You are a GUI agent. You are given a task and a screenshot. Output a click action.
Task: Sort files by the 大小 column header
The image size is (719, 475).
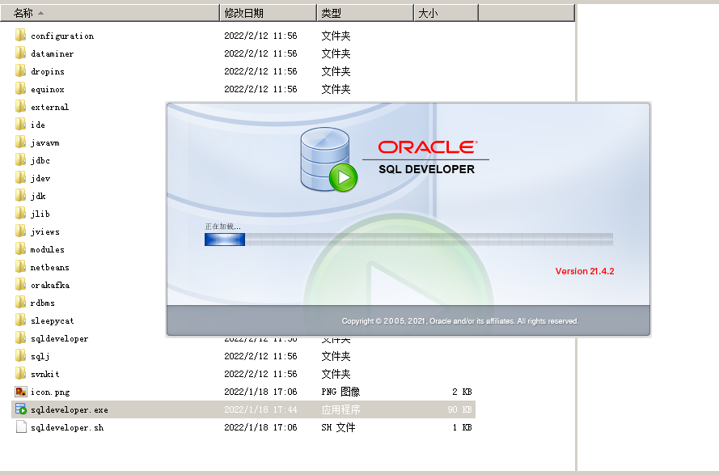pyautogui.click(x=445, y=11)
